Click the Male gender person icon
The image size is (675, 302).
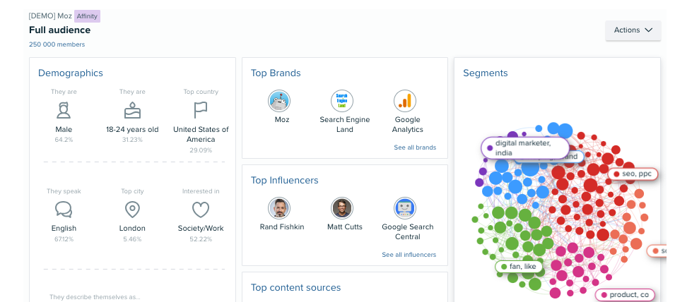pos(64,110)
